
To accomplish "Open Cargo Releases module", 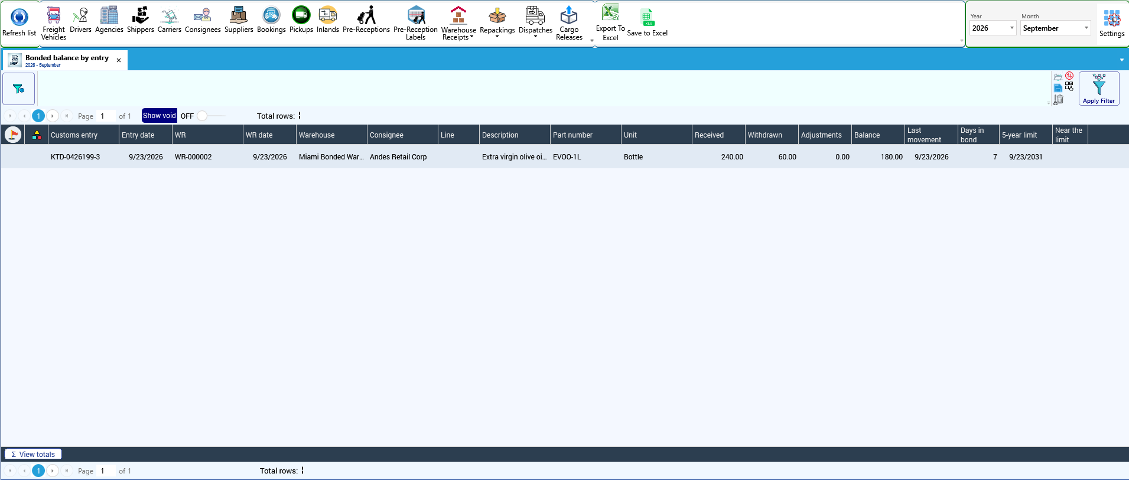I will point(569,22).
